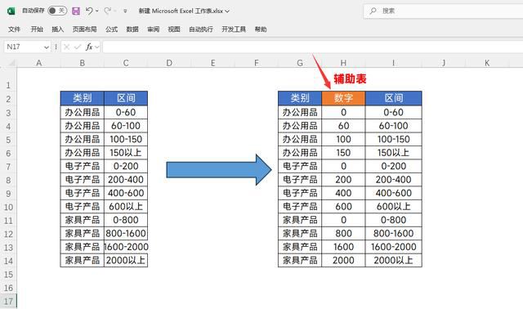Click cell C6 containing 150以上
523x309 pixels.
coord(126,153)
